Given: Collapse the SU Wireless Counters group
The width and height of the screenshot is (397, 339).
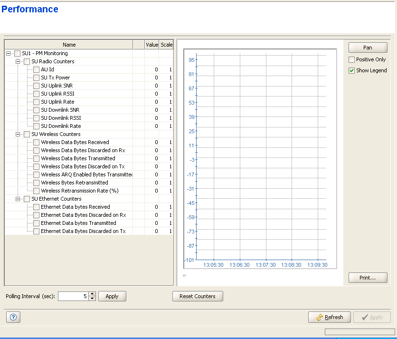Looking at the screenshot, I should click(x=18, y=135).
